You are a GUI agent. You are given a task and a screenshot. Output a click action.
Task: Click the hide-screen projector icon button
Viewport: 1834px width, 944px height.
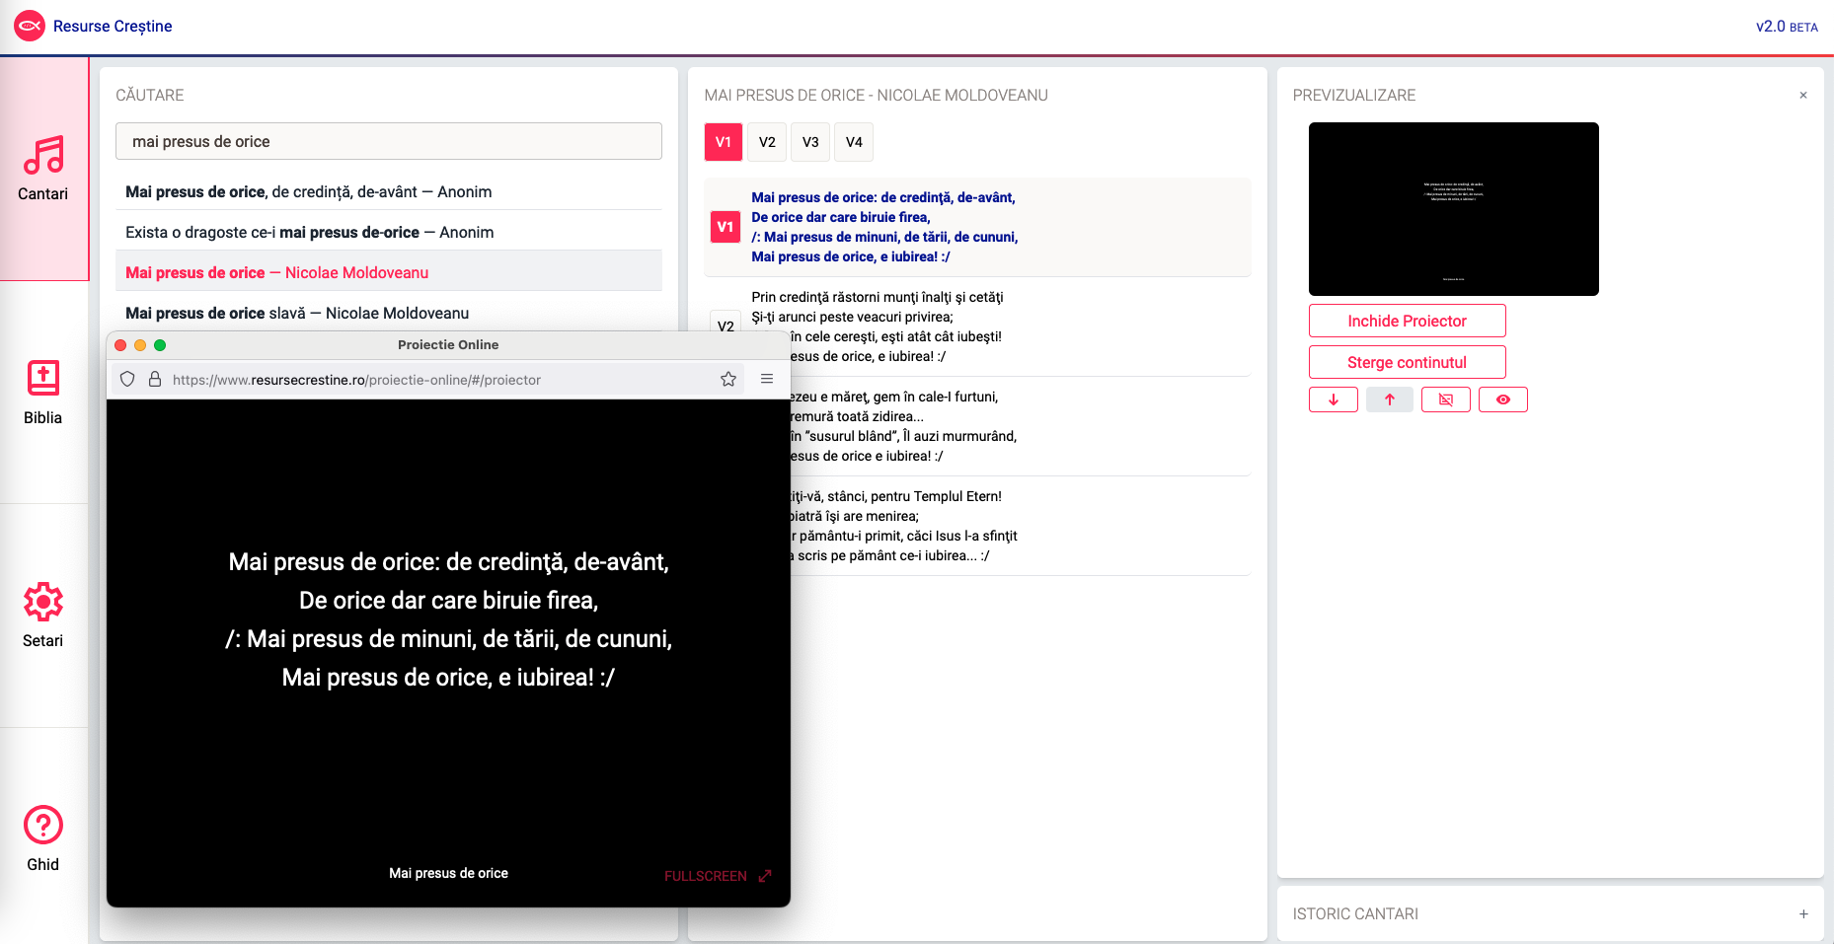pos(1446,399)
